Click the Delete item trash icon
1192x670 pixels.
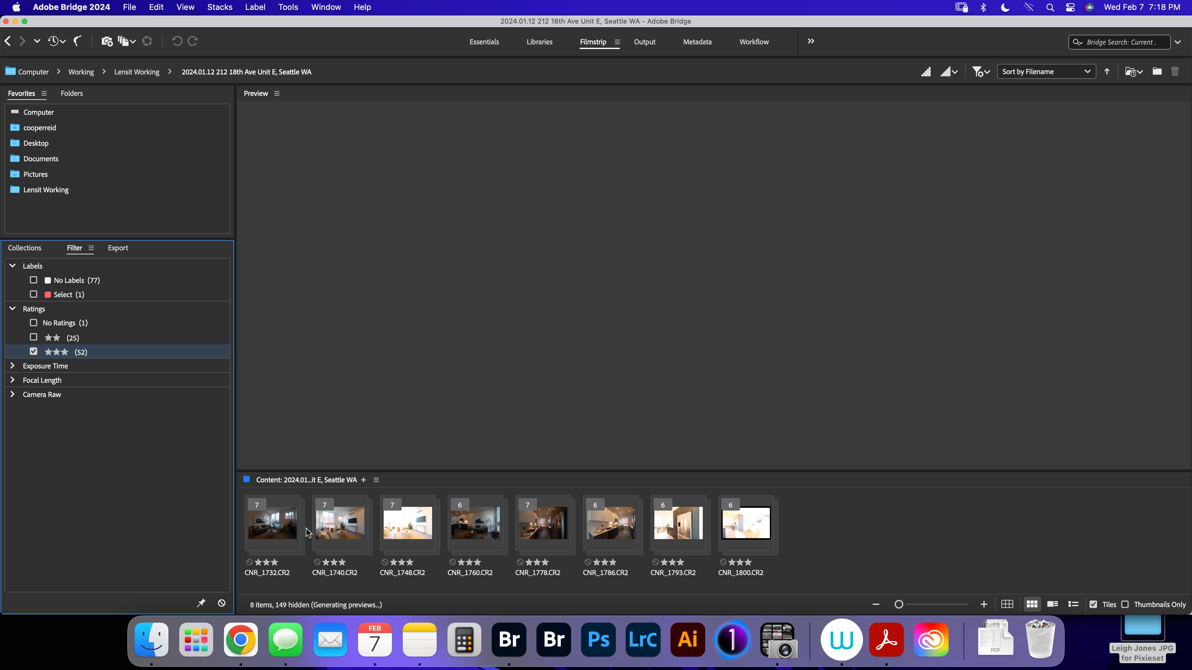click(1174, 72)
